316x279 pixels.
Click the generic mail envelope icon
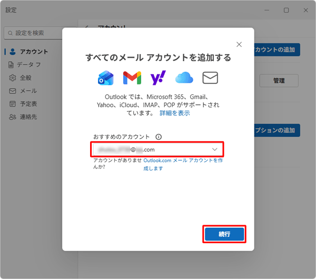(x=210, y=78)
